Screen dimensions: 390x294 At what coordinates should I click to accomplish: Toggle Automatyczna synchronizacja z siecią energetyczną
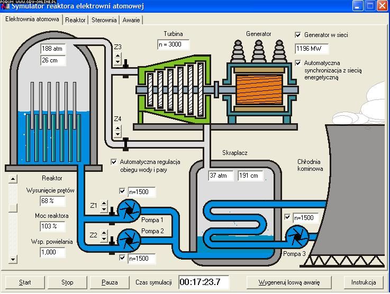pyautogui.click(x=298, y=63)
